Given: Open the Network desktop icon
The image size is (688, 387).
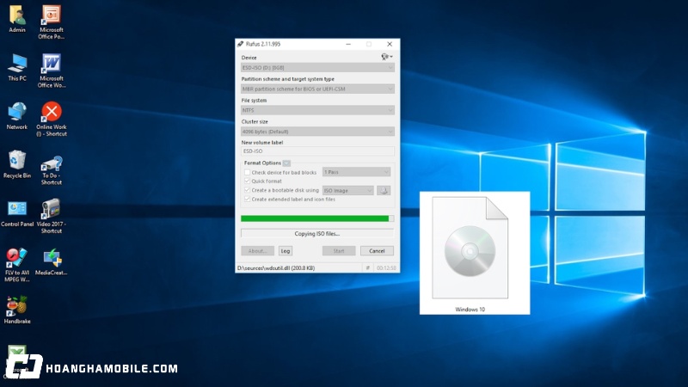Looking at the screenshot, I should point(16,115).
